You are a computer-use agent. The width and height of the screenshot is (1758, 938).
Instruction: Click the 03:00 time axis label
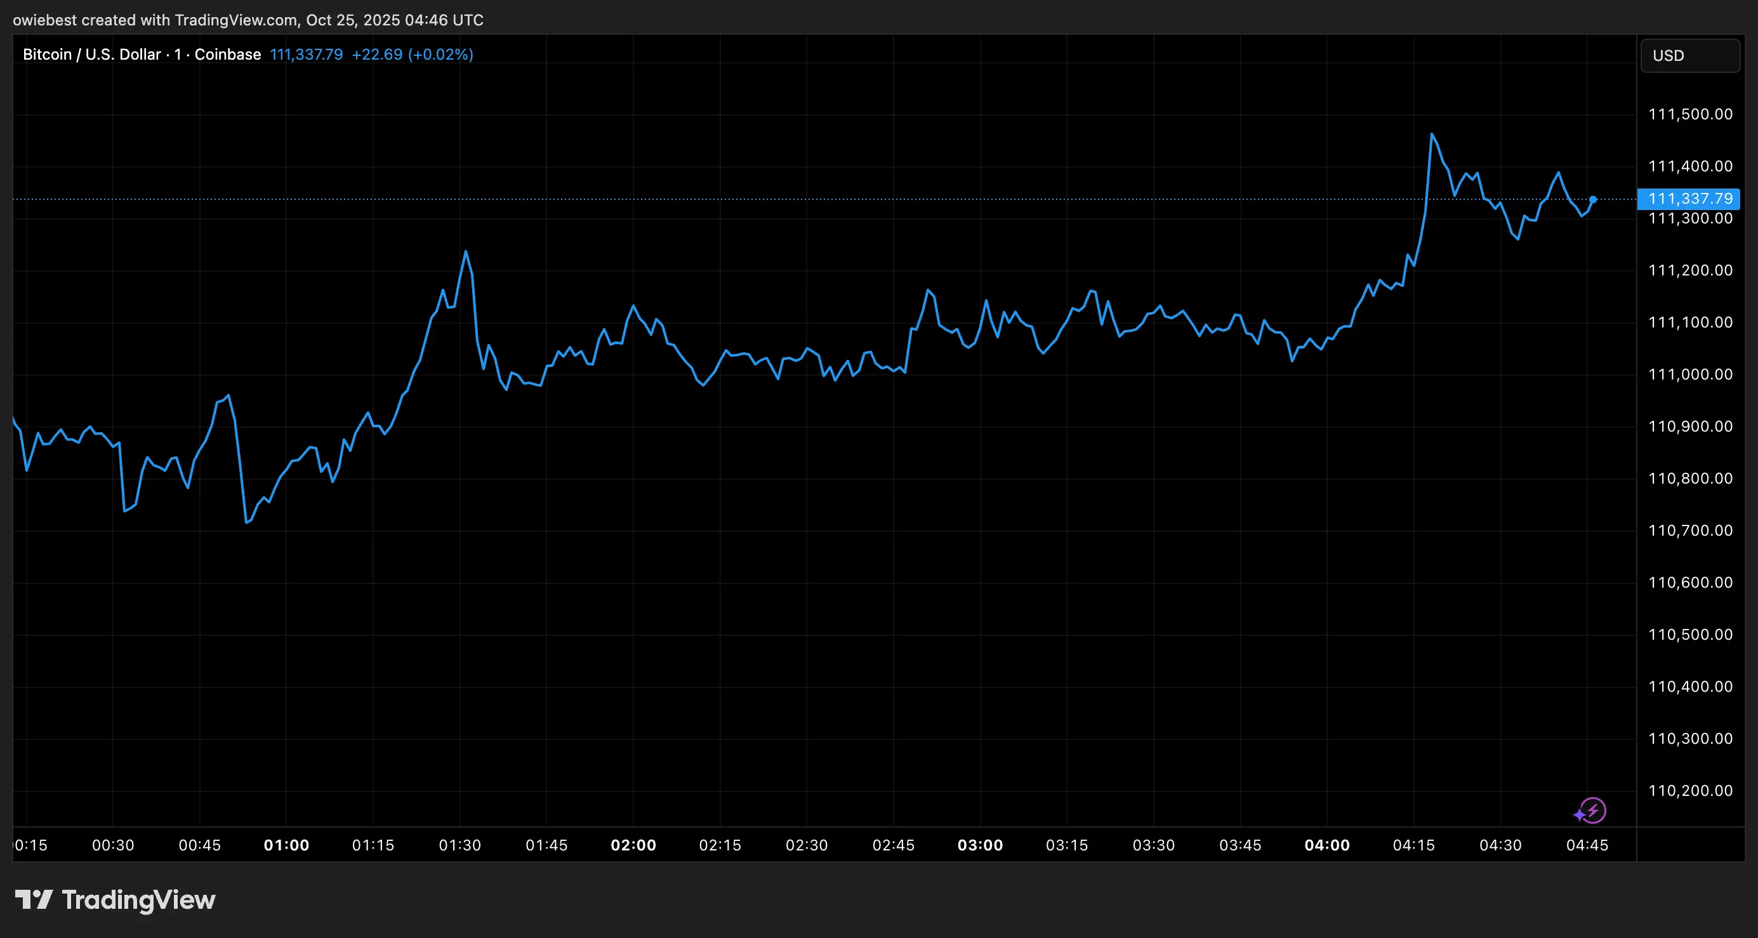coord(980,845)
